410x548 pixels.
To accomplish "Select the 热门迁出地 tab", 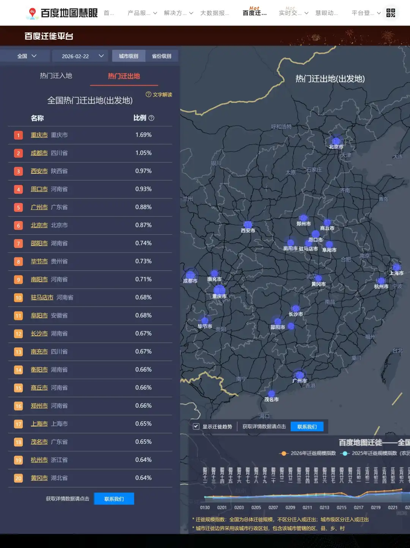I will (124, 76).
